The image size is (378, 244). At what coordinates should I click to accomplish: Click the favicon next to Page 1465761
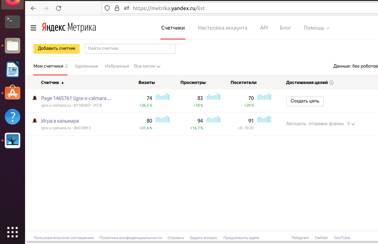tap(35, 98)
